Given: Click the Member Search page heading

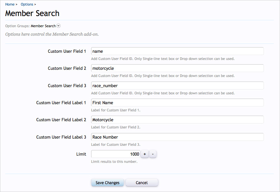Looking at the screenshot, I should click(x=32, y=13).
